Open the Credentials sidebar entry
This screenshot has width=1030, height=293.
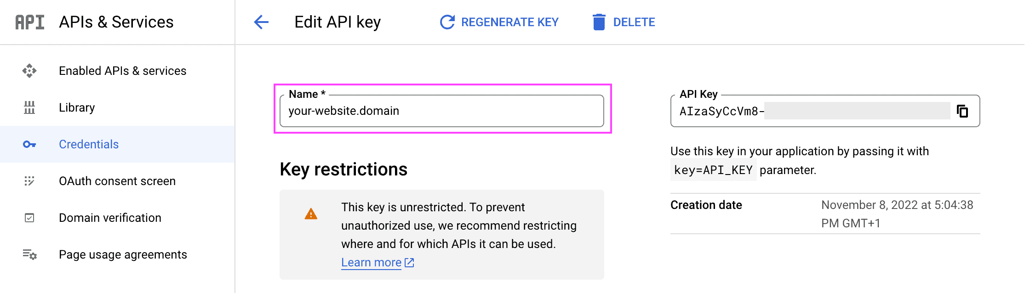pos(89,144)
